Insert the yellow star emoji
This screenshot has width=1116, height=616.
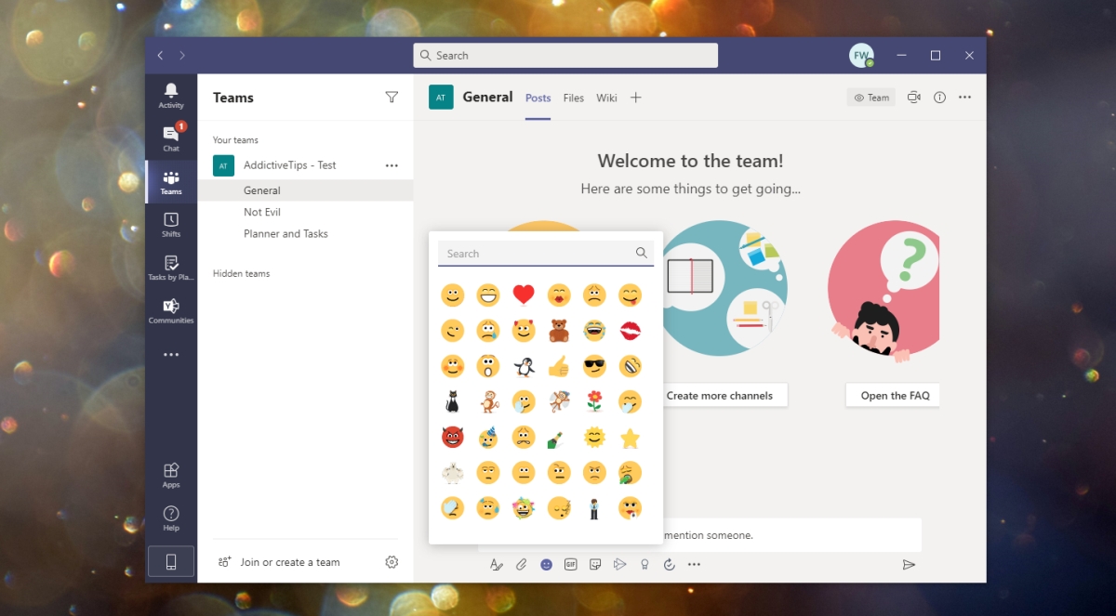click(x=630, y=437)
